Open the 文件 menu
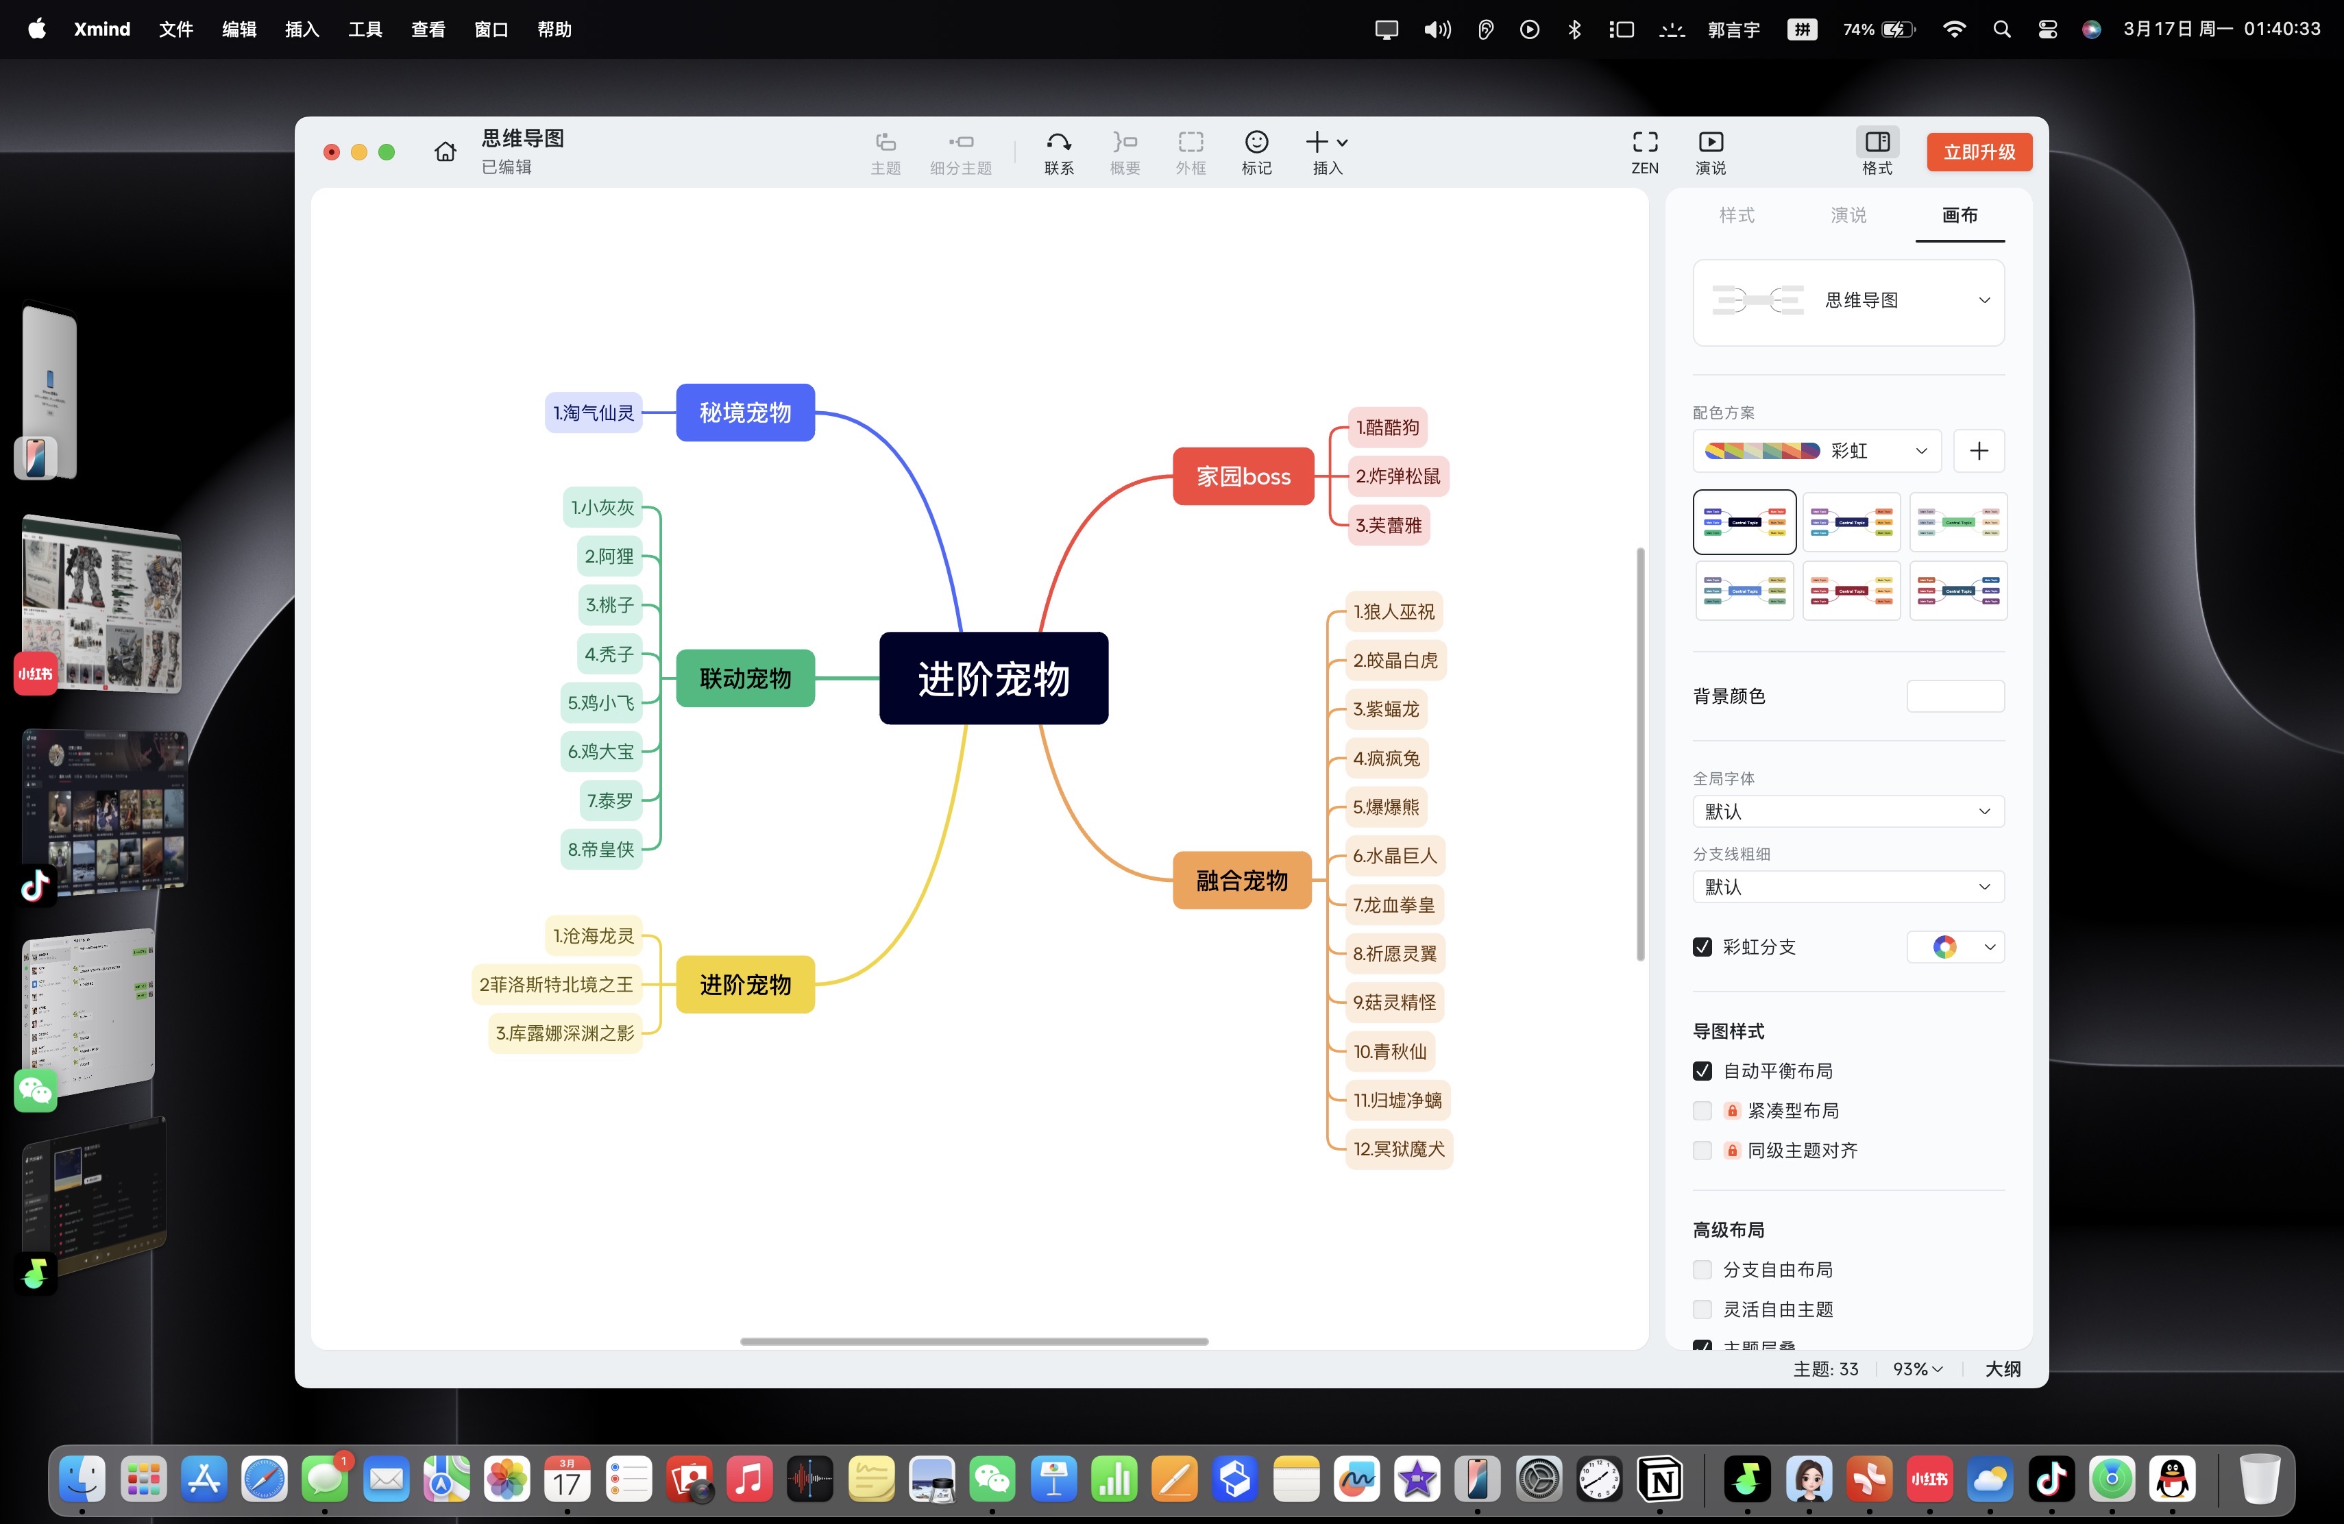Viewport: 2344px width, 1524px height. point(175,29)
